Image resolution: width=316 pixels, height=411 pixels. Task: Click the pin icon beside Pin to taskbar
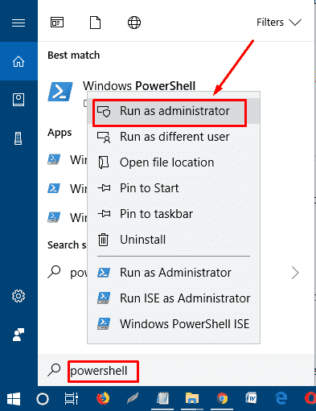coord(104,214)
